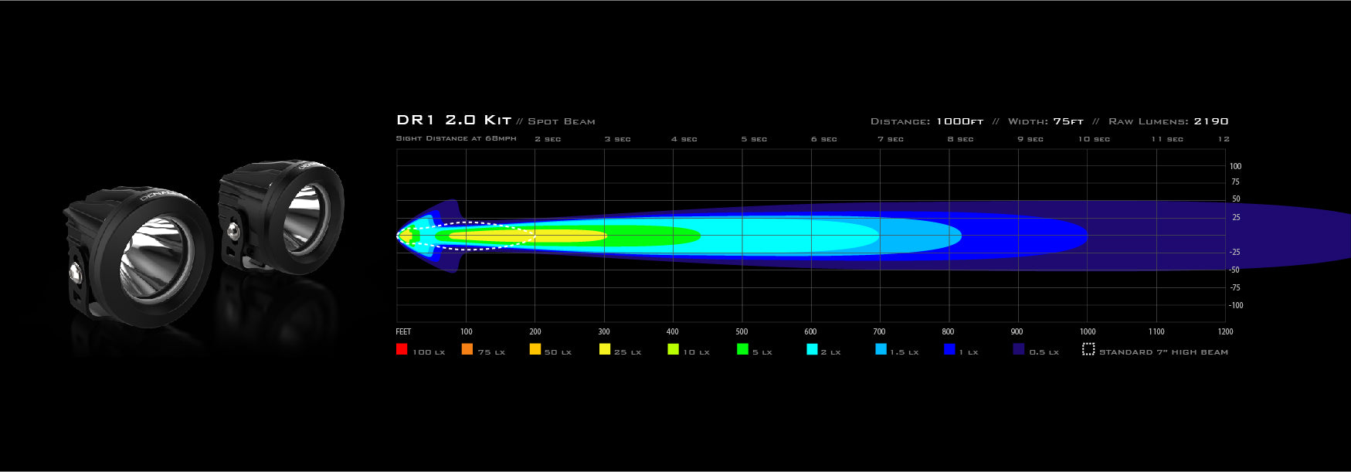Click the Sight Distance at 68MPH label

pos(456,138)
